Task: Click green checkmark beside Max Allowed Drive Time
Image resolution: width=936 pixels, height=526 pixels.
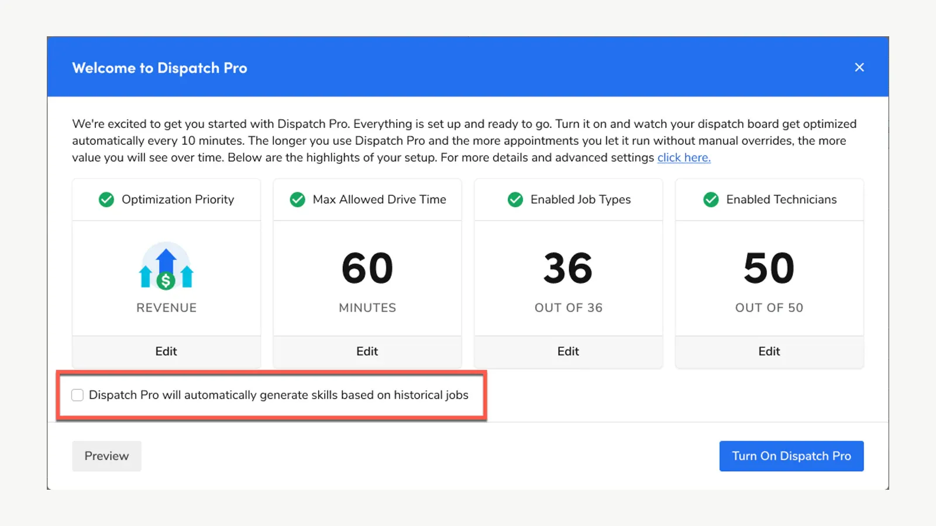Action: click(x=298, y=200)
